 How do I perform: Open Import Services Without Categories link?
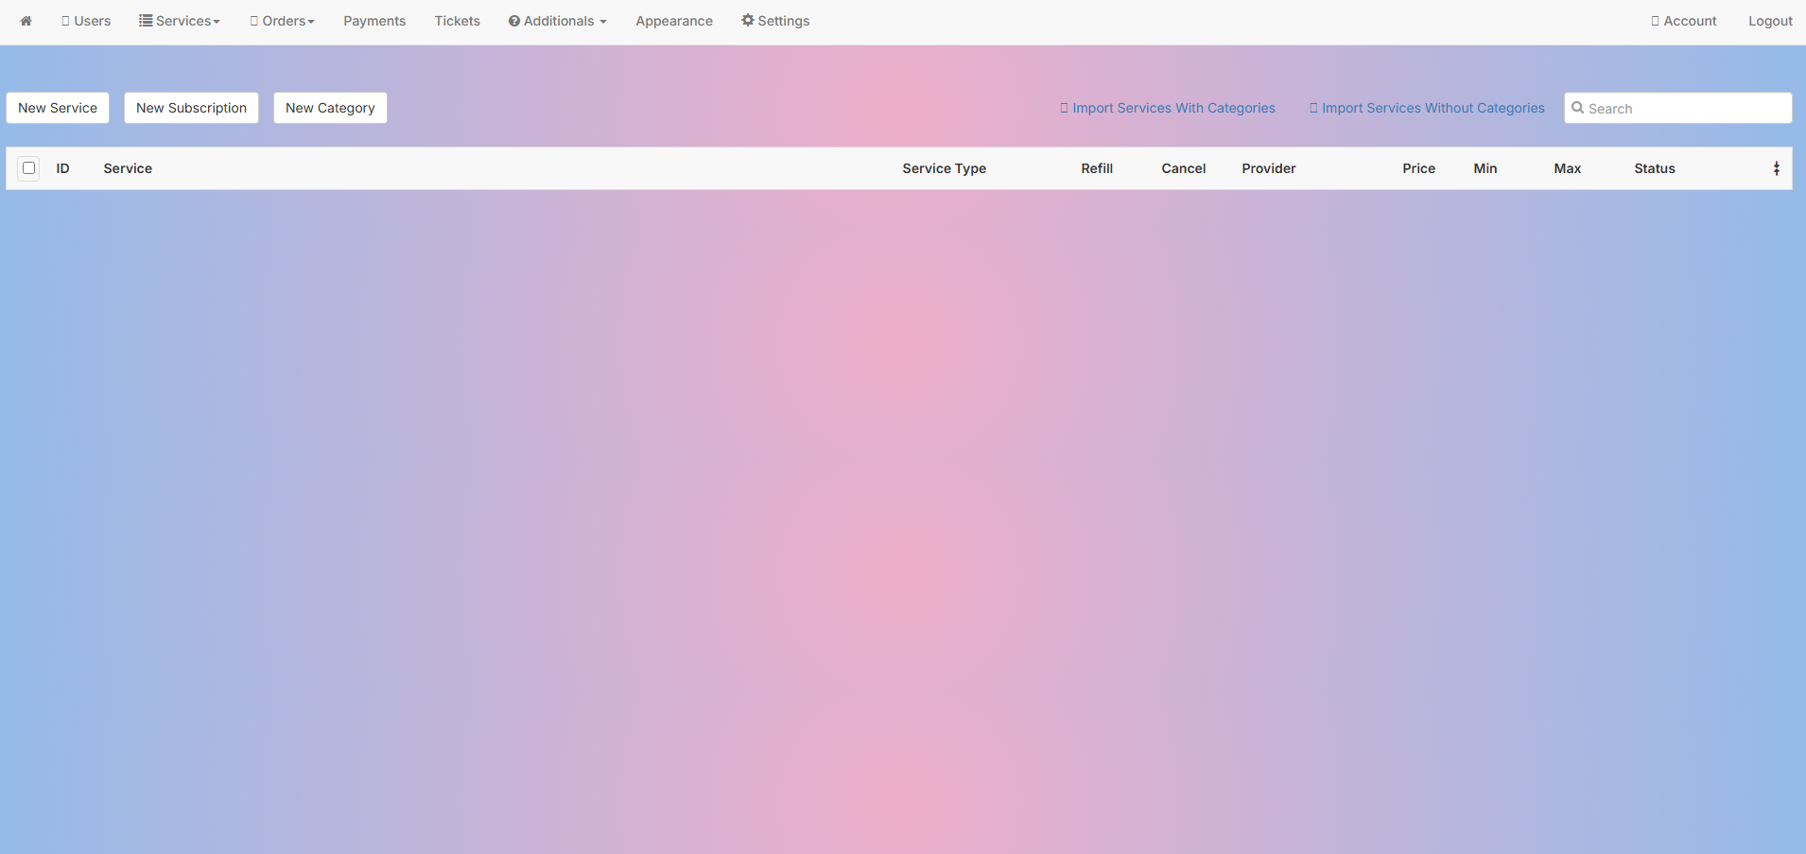[x=1427, y=108]
